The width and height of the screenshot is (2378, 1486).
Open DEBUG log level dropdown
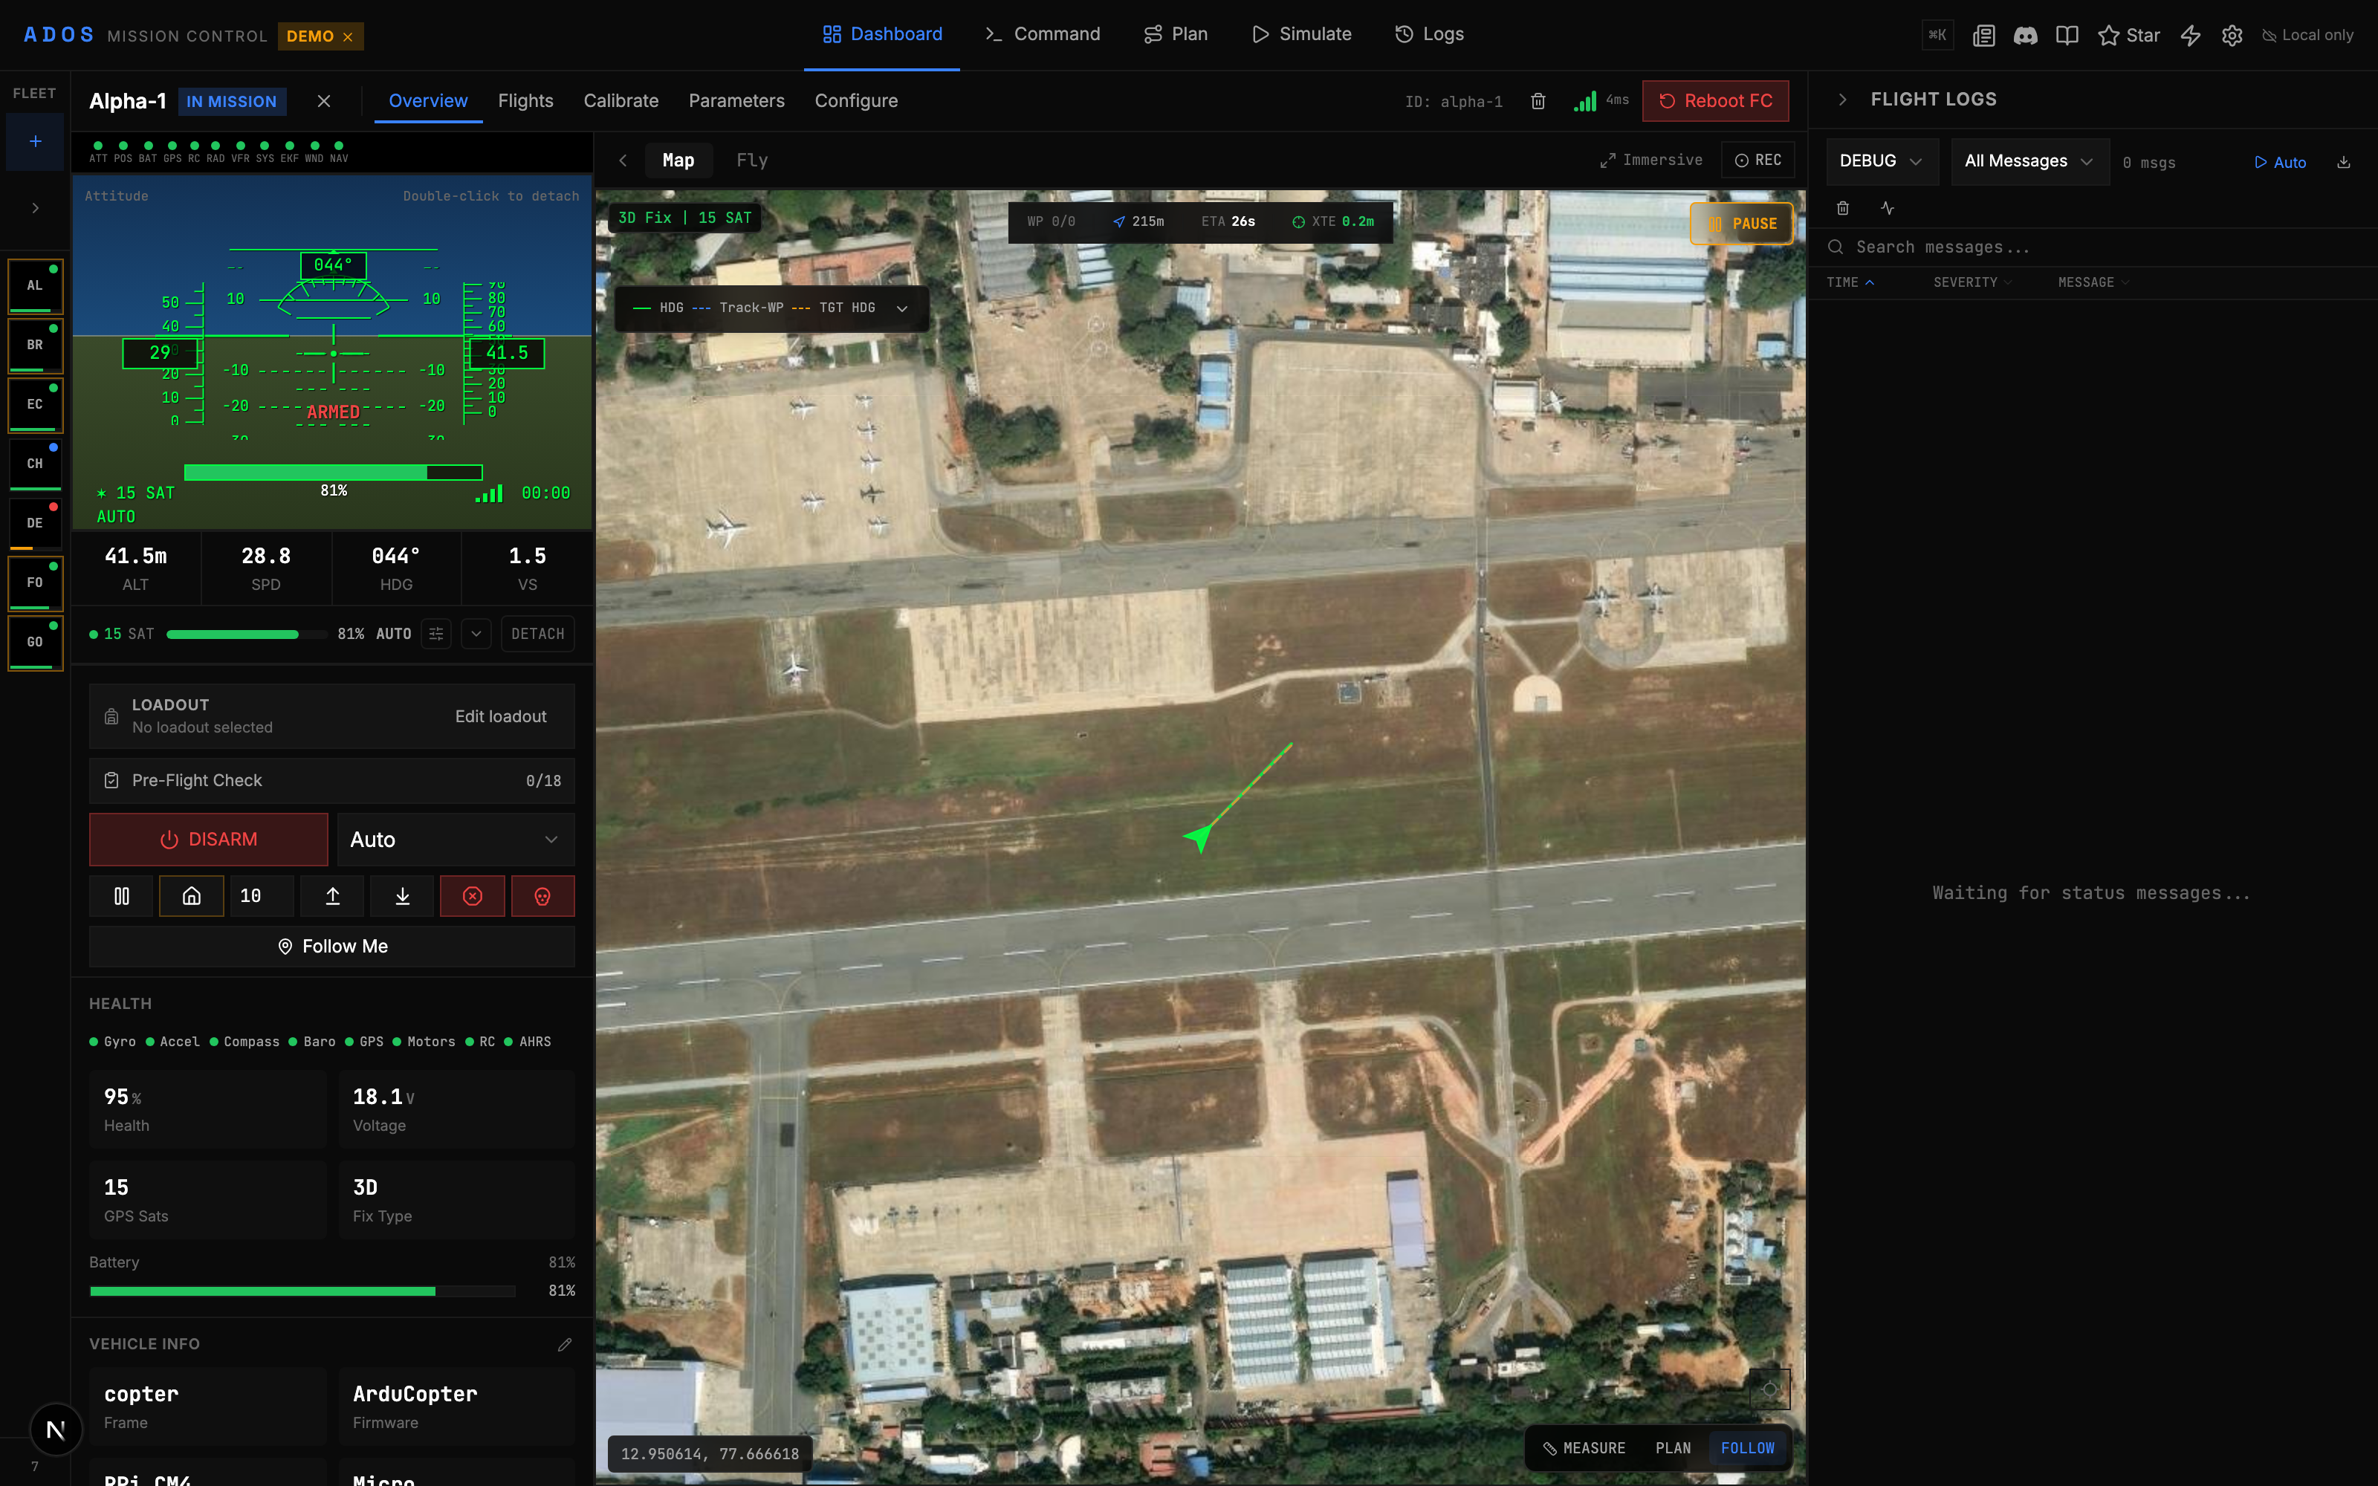[1882, 161]
